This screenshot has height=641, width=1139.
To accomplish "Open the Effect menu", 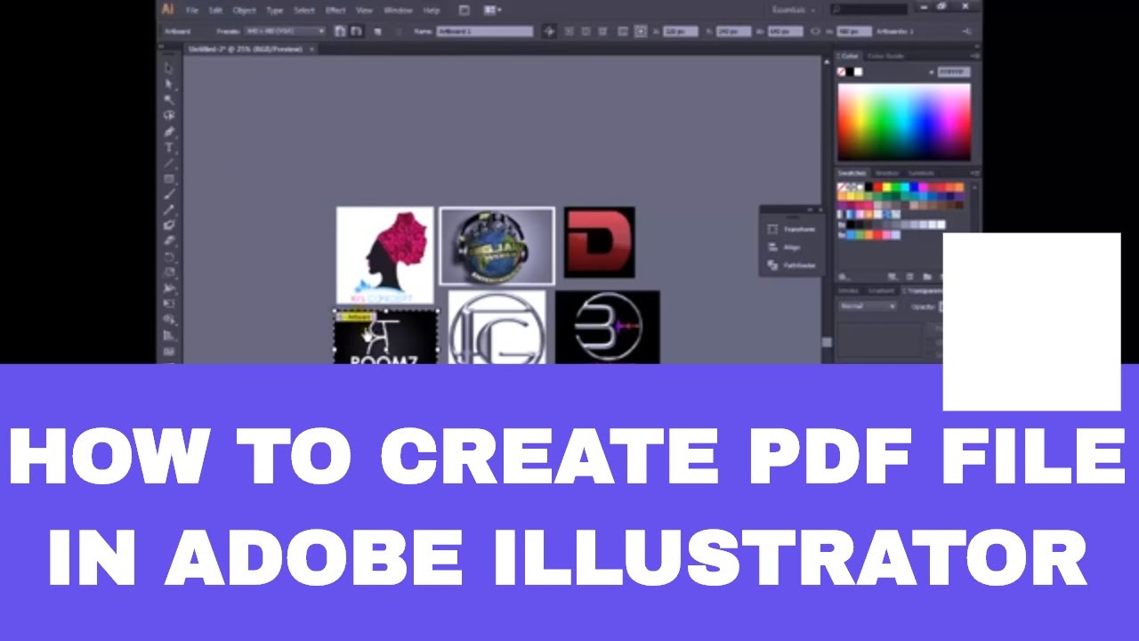I will 335,11.
